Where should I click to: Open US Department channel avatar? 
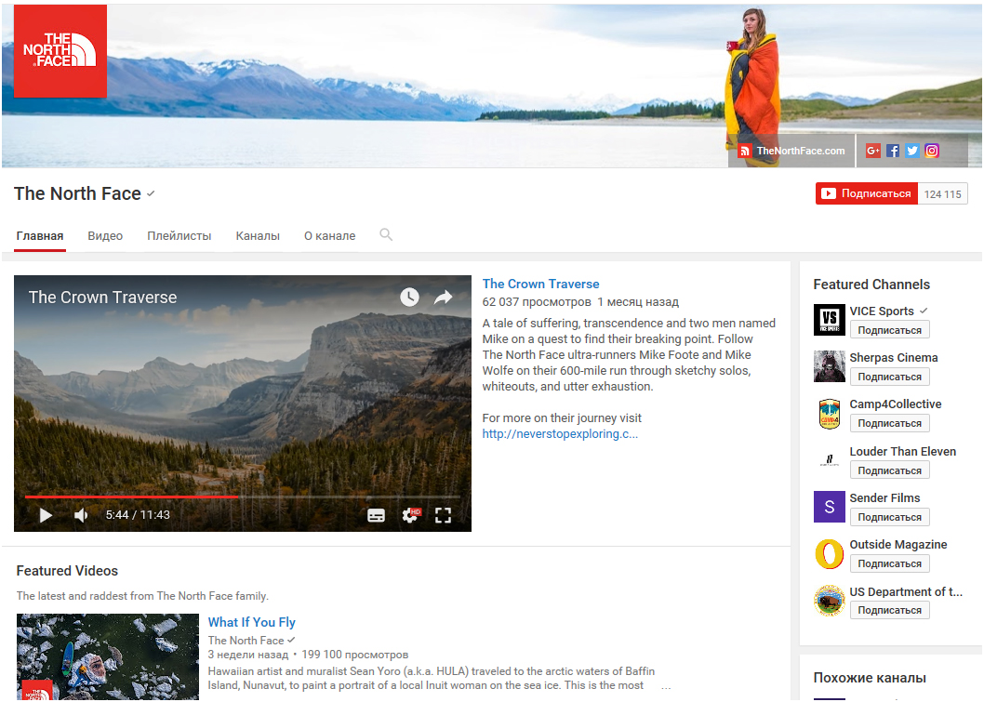coord(829,601)
